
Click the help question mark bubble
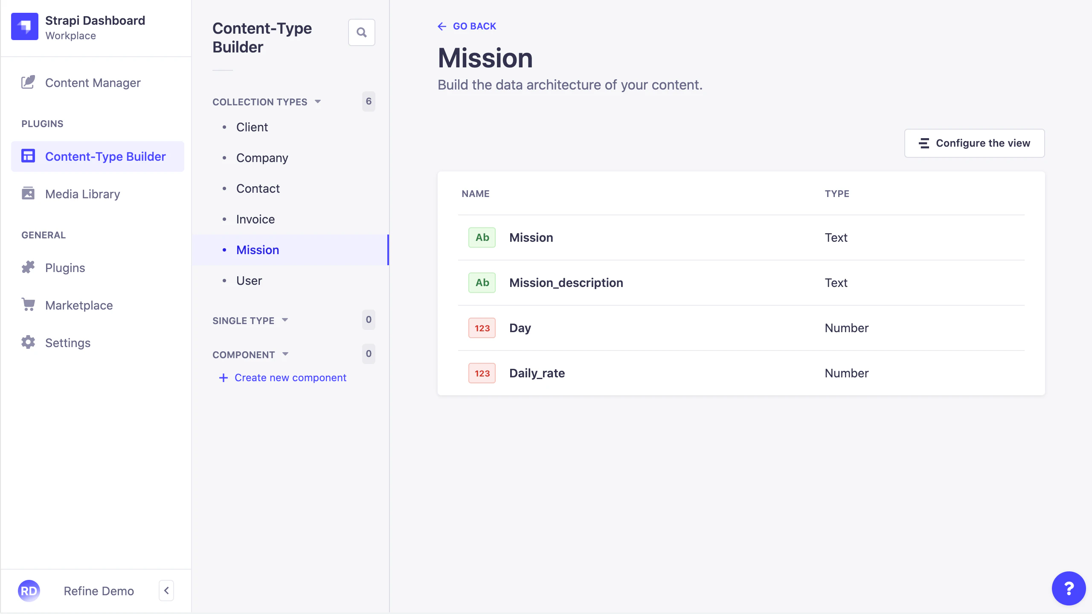1069,588
